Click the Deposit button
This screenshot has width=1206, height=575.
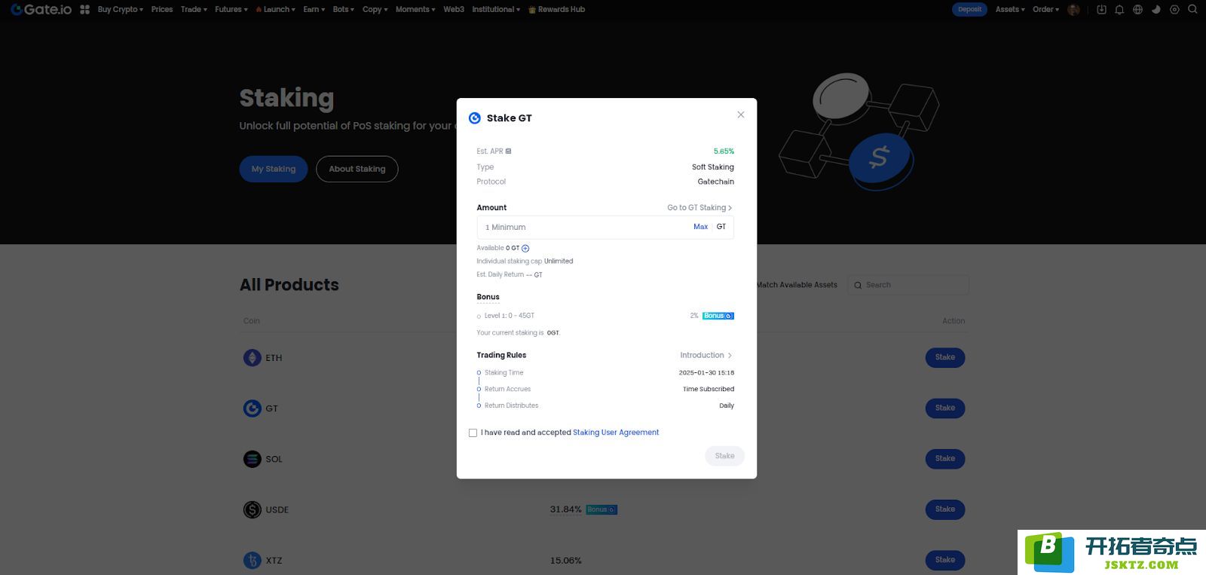tap(969, 10)
